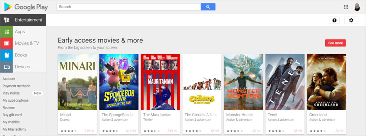Open the Monster Hunter movie card
The width and height of the screenshot is (366, 136).
coord(243,94)
